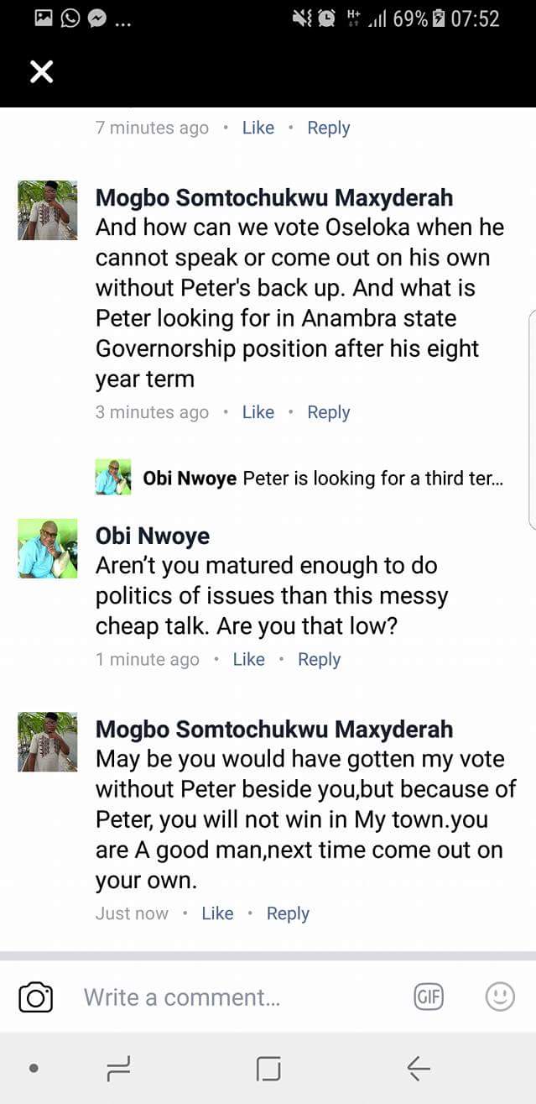Tap the Messenger notification icon in status bar
536x1104 pixels.
pos(97,18)
